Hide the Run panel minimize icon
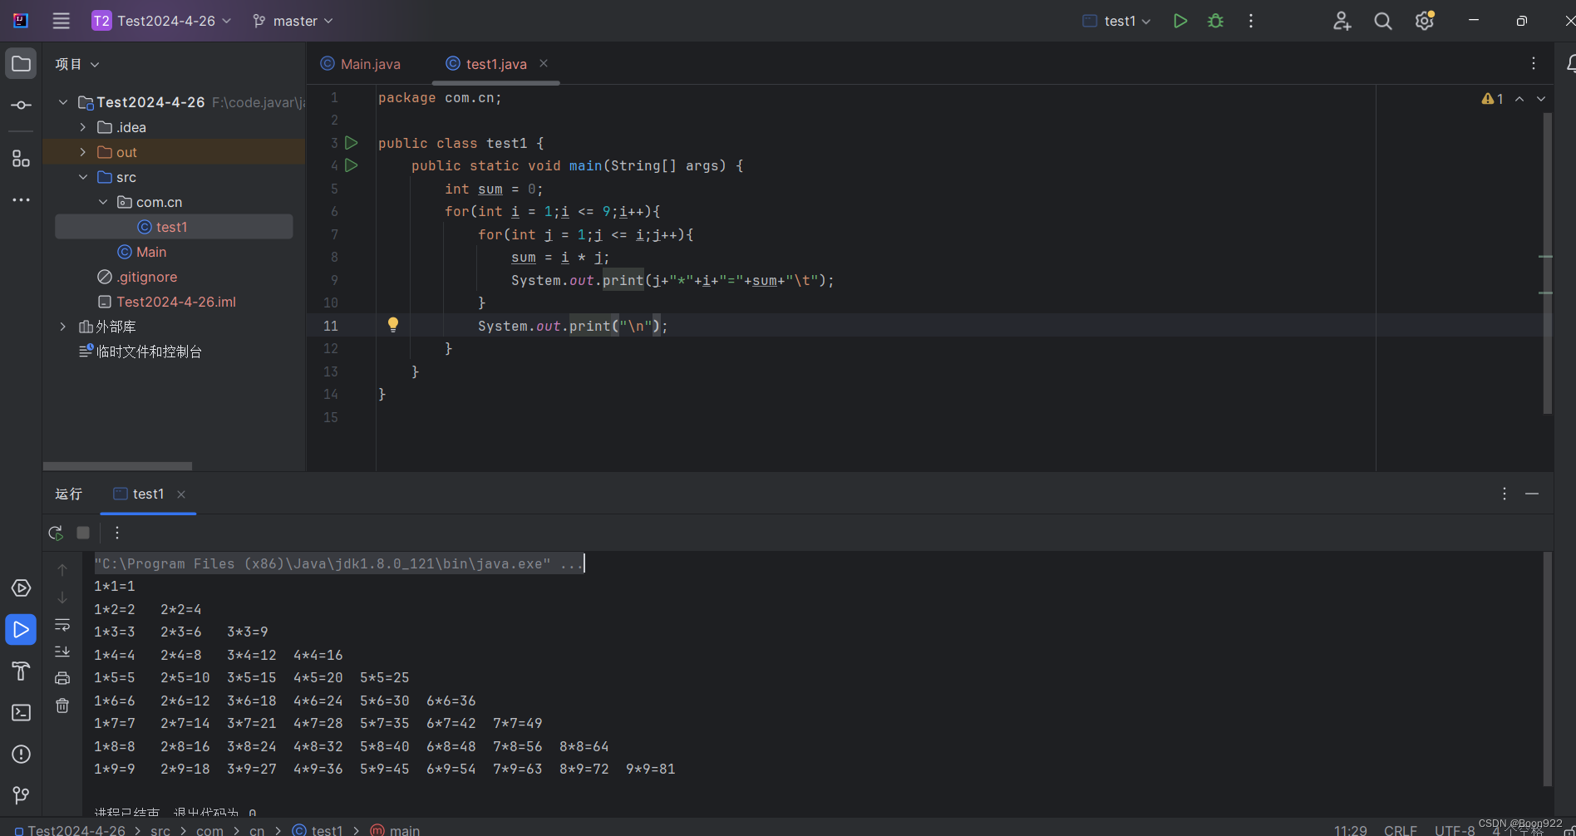Viewport: 1576px width, 836px height. 1532,494
